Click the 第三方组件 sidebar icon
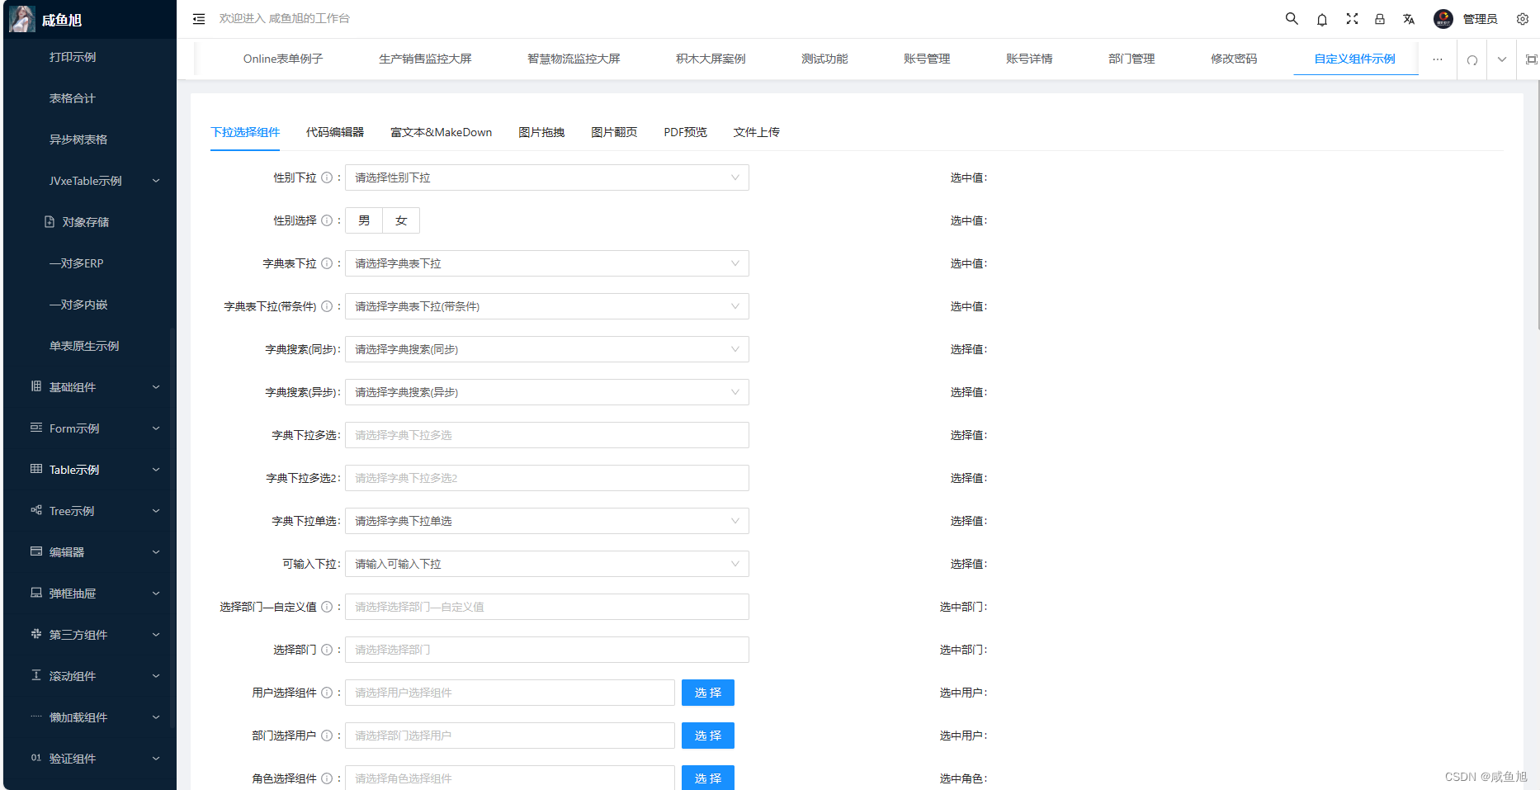Image resolution: width=1540 pixels, height=790 pixels. point(36,634)
